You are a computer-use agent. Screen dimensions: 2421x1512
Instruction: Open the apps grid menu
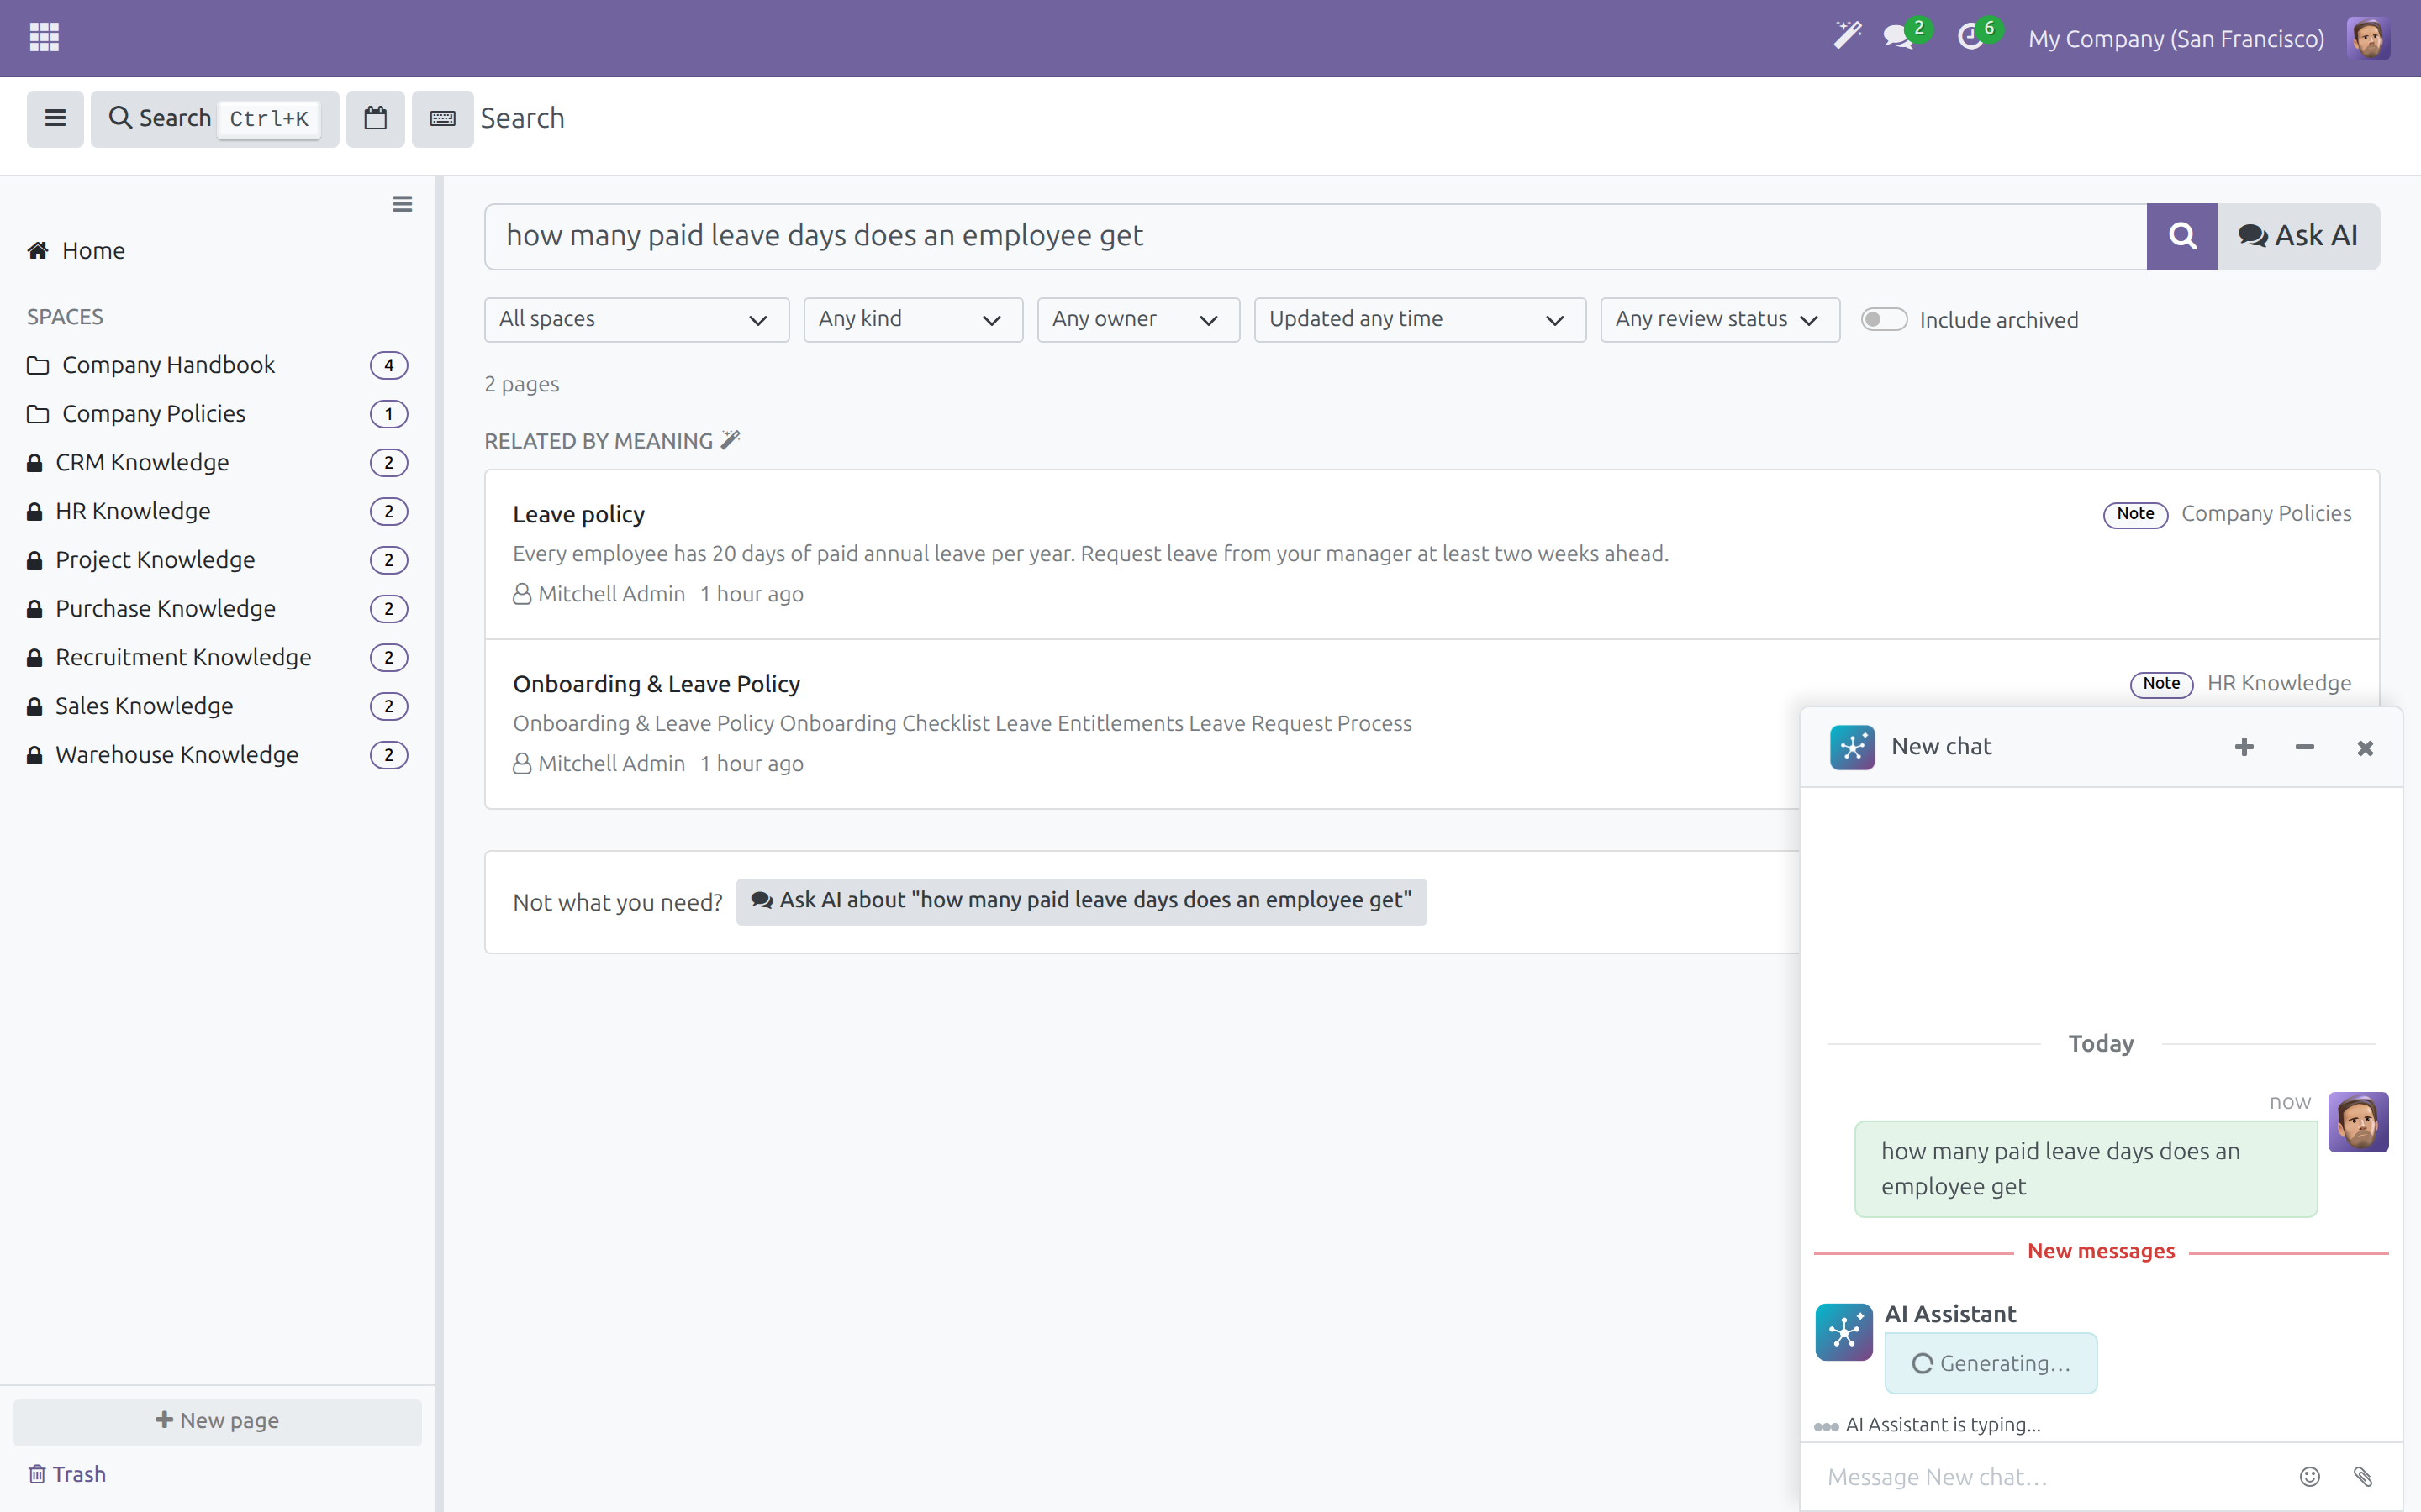click(x=44, y=38)
